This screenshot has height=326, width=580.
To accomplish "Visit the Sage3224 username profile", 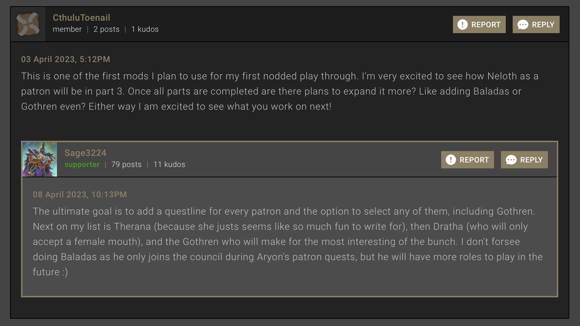I will click(85, 153).
